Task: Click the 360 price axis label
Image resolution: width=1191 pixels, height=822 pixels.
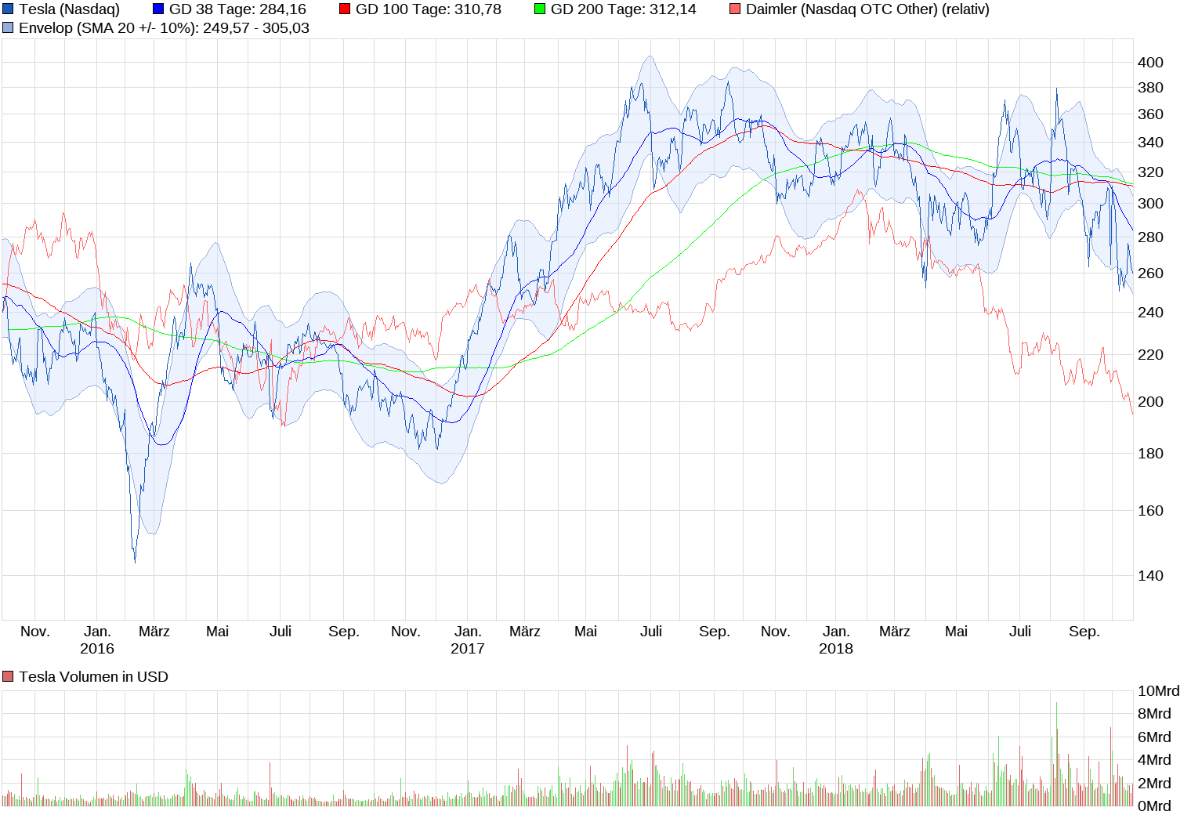Action: (x=1150, y=114)
